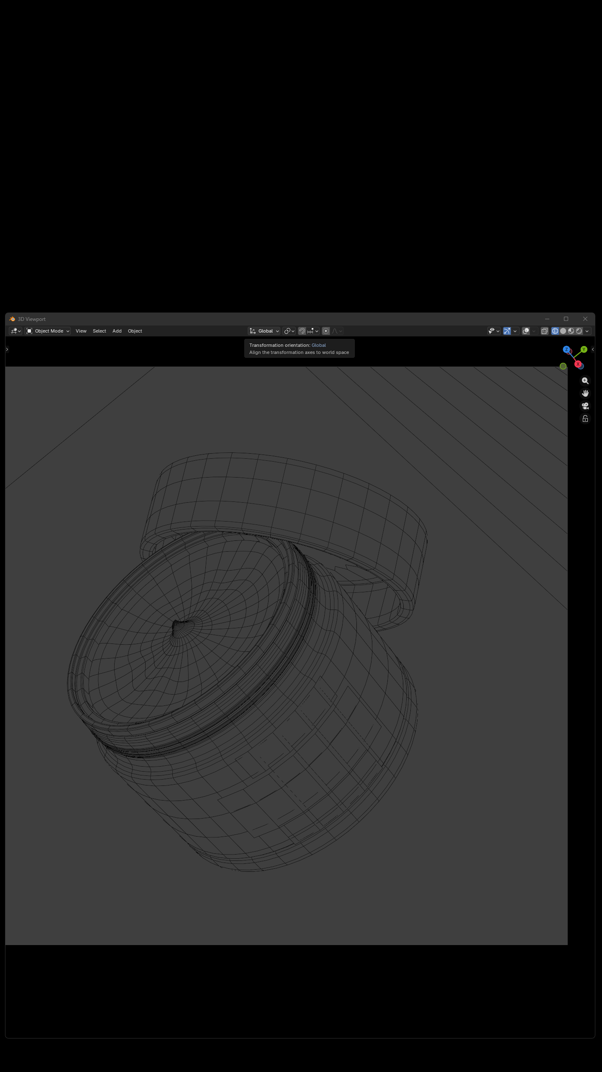Open the gizmo options dropdown arrow
The width and height of the screenshot is (602, 1072).
coord(515,331)
